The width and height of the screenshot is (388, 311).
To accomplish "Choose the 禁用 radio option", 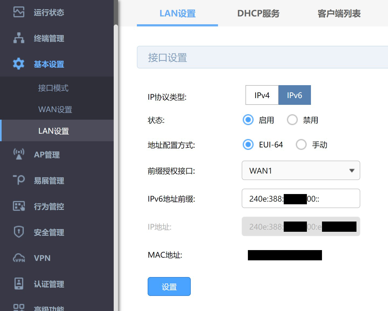I will (x=292, y=120).
